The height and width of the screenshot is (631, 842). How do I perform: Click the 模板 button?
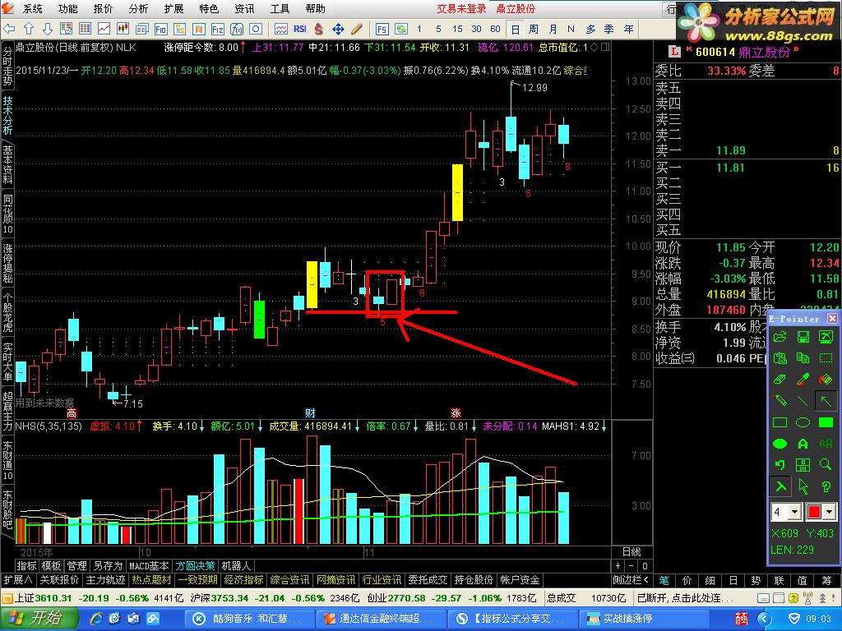pyautogui.click(x=52, y=565)
